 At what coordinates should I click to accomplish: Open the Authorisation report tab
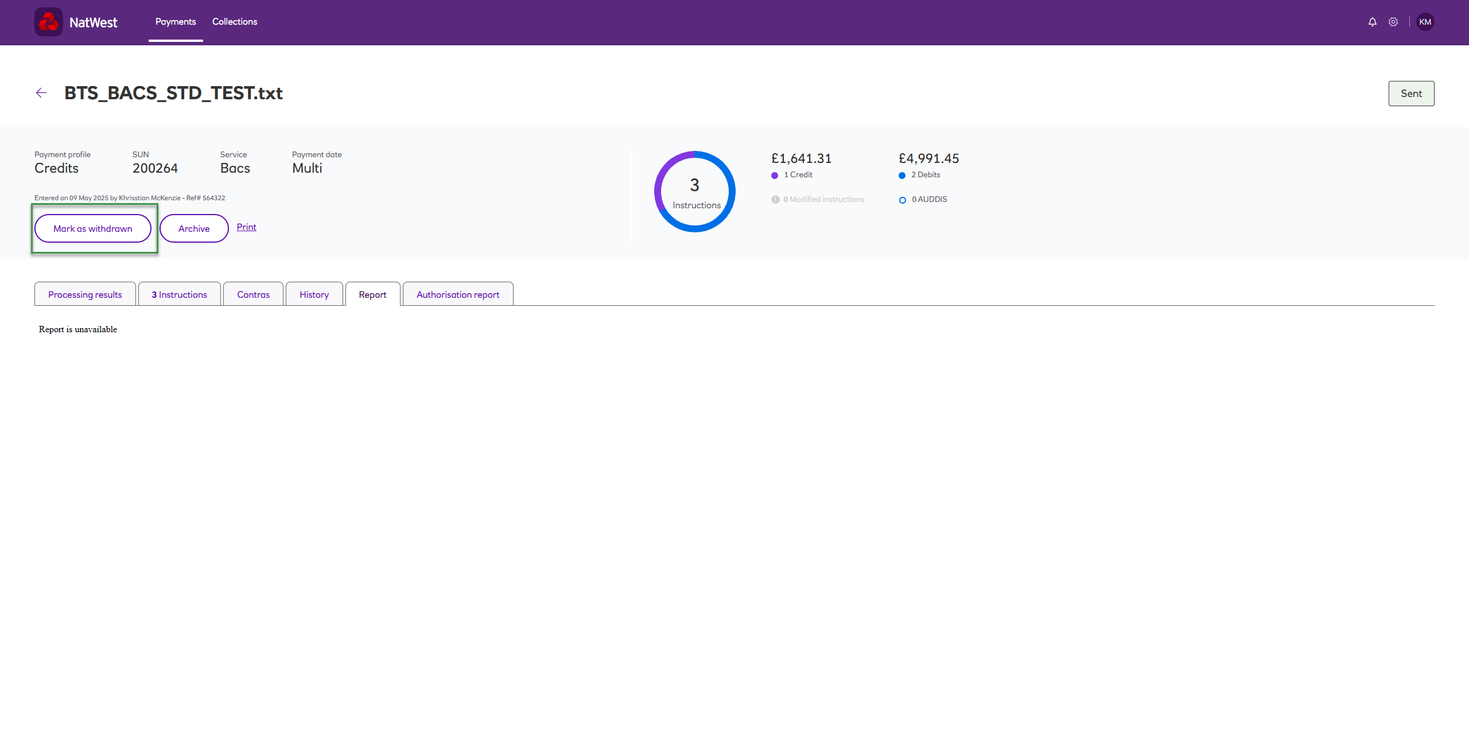(x=458, y=294)
